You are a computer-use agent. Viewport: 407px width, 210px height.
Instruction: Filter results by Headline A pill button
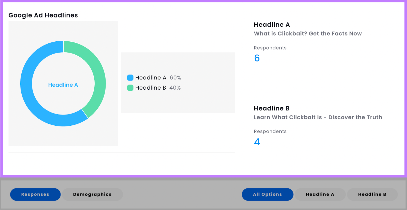click(320, 194)
